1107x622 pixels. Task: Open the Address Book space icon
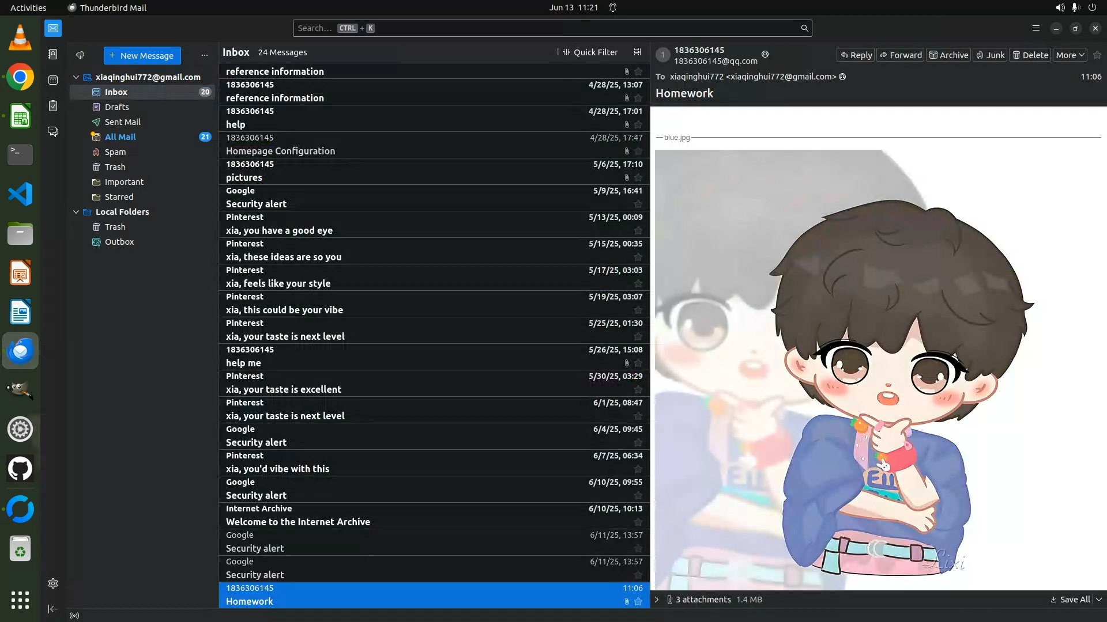tap(53, 54)
